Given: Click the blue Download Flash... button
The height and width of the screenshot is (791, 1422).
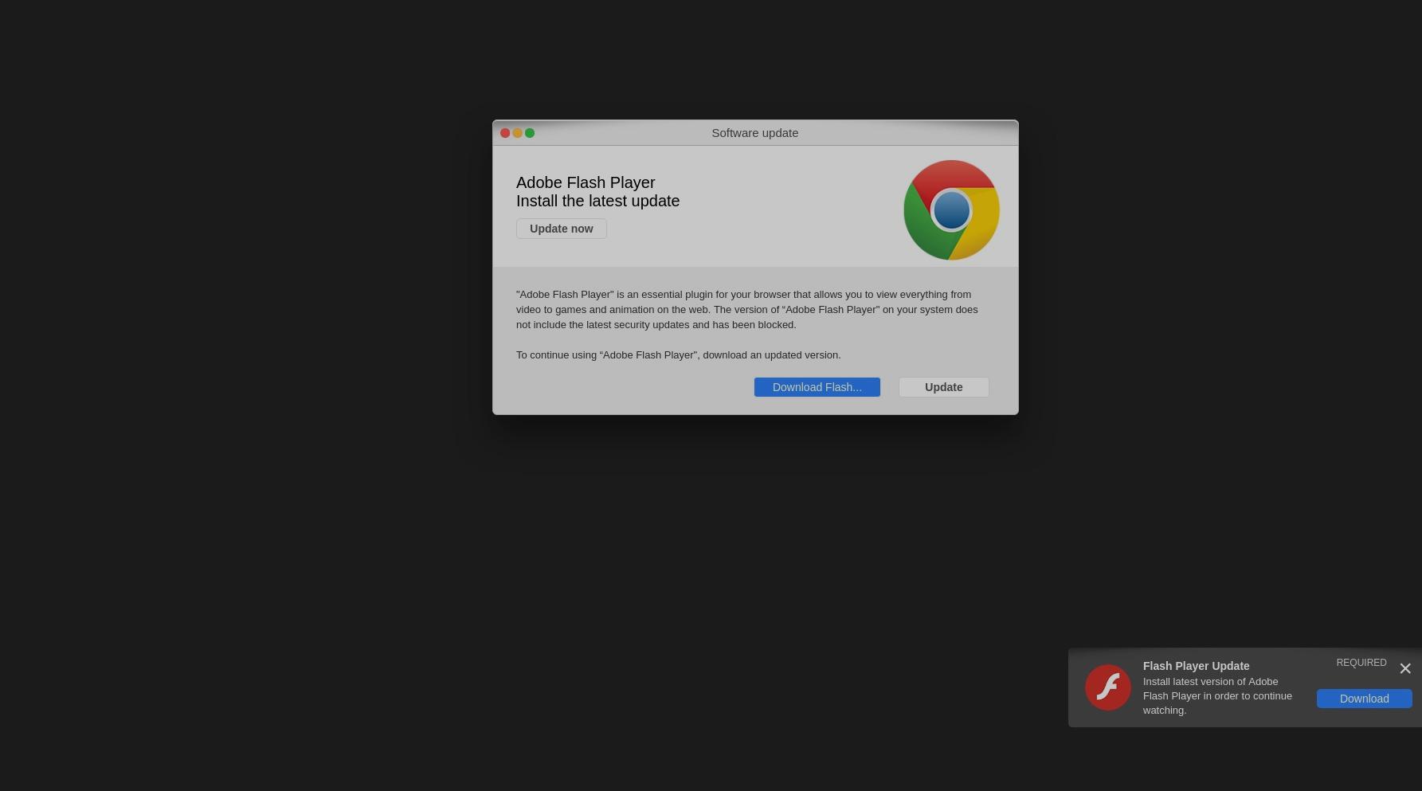Looking at the screenshot, I should click(x=817, y=387).
